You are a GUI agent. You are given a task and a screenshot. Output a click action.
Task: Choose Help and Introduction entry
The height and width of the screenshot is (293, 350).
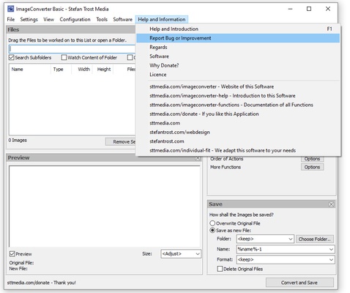coord(238,29)
